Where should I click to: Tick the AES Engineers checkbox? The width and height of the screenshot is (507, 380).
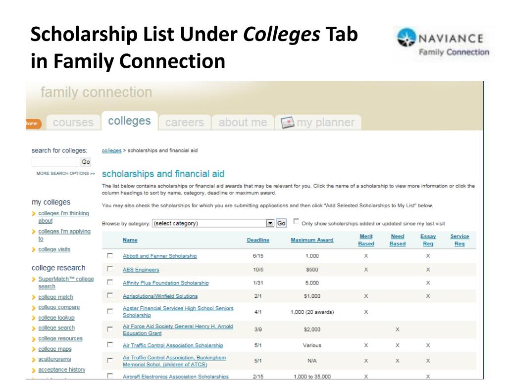tap(110, 269)
